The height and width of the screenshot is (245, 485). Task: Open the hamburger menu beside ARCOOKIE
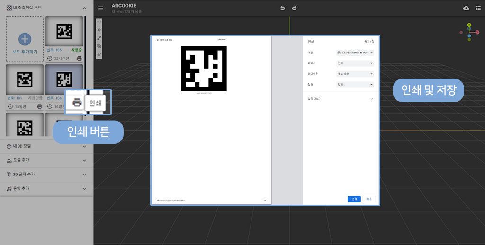point(100,8)
